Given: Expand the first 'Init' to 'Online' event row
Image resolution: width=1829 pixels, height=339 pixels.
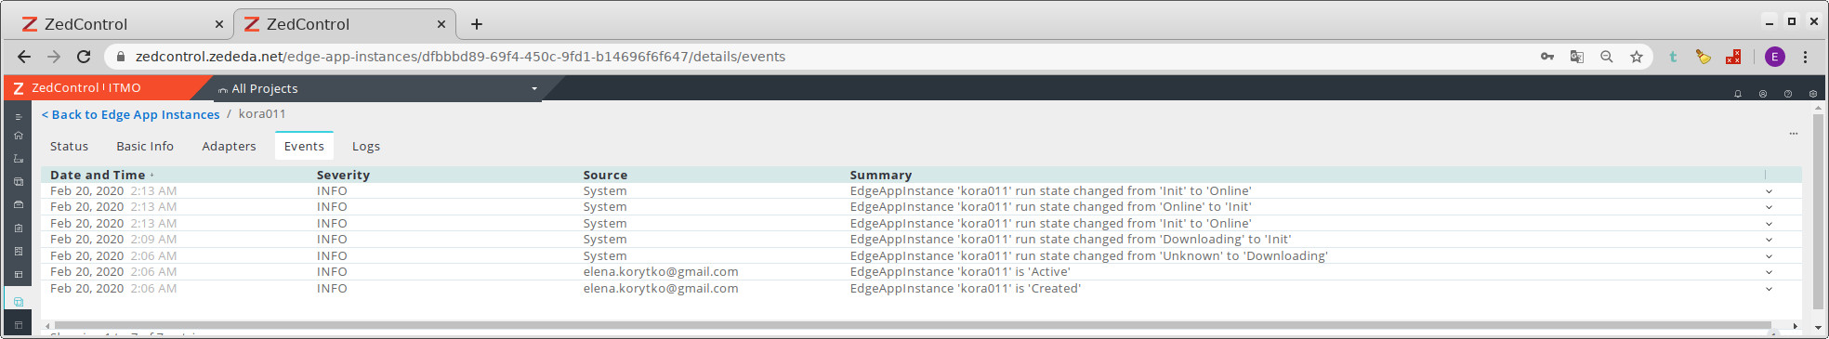Looking at the screenshot, I should point(1769,191).
